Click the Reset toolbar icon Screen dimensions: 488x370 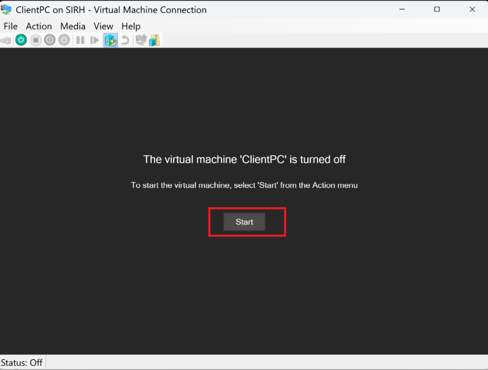pos(95,40)
